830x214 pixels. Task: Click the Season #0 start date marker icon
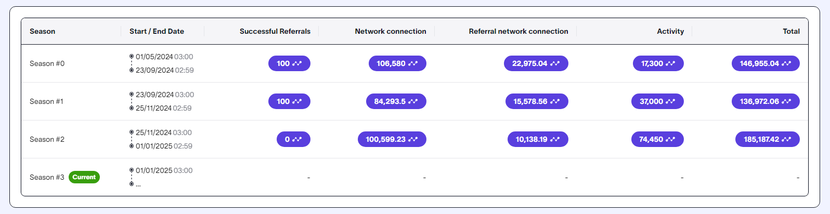132,57
